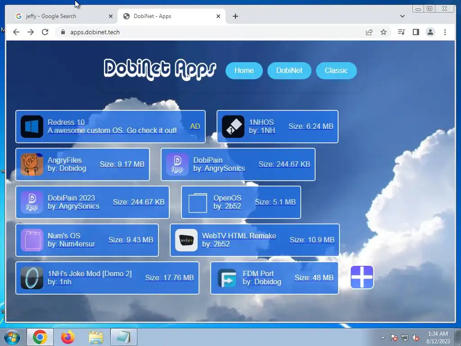Click the WebTV HTML Remake icon
This screenshot has height=346, width=461.
pos(186,240)
